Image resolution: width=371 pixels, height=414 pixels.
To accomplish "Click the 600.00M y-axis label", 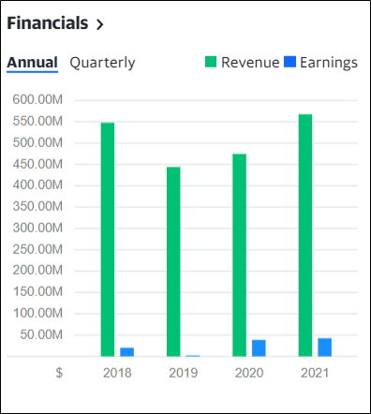I will (x=37, y=99).
